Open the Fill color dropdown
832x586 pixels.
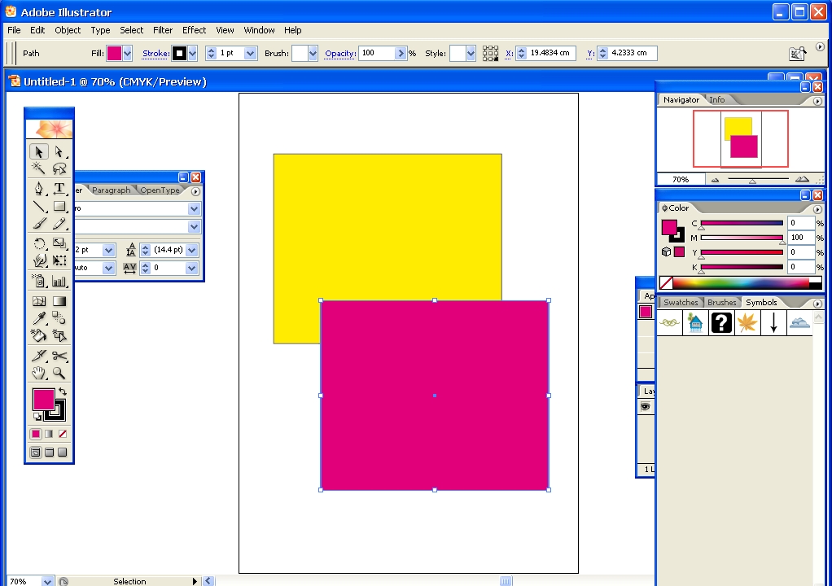click(128, 54)
